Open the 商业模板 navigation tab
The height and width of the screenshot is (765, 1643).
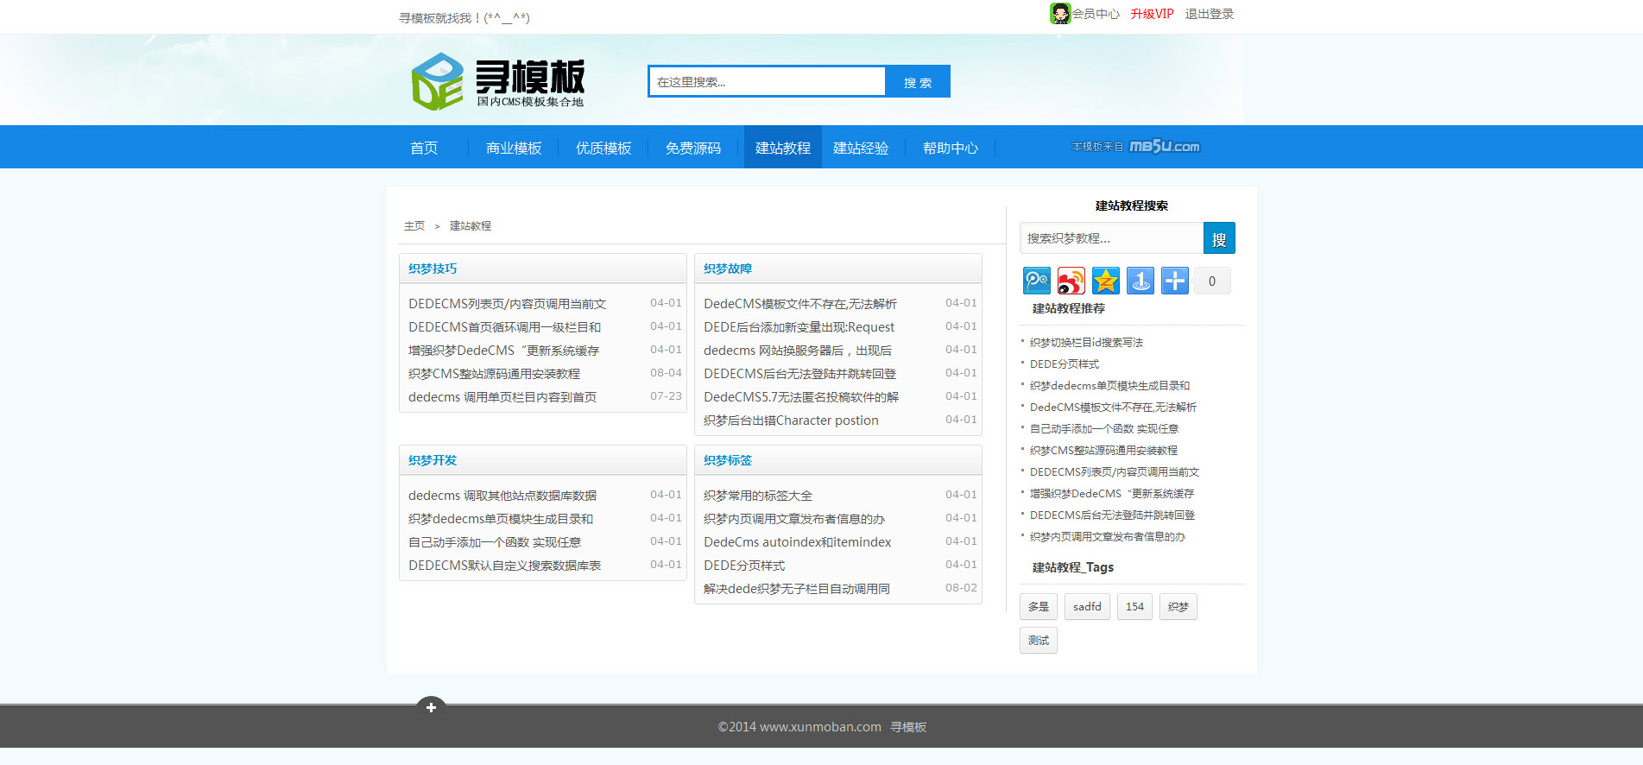[514, 148]
